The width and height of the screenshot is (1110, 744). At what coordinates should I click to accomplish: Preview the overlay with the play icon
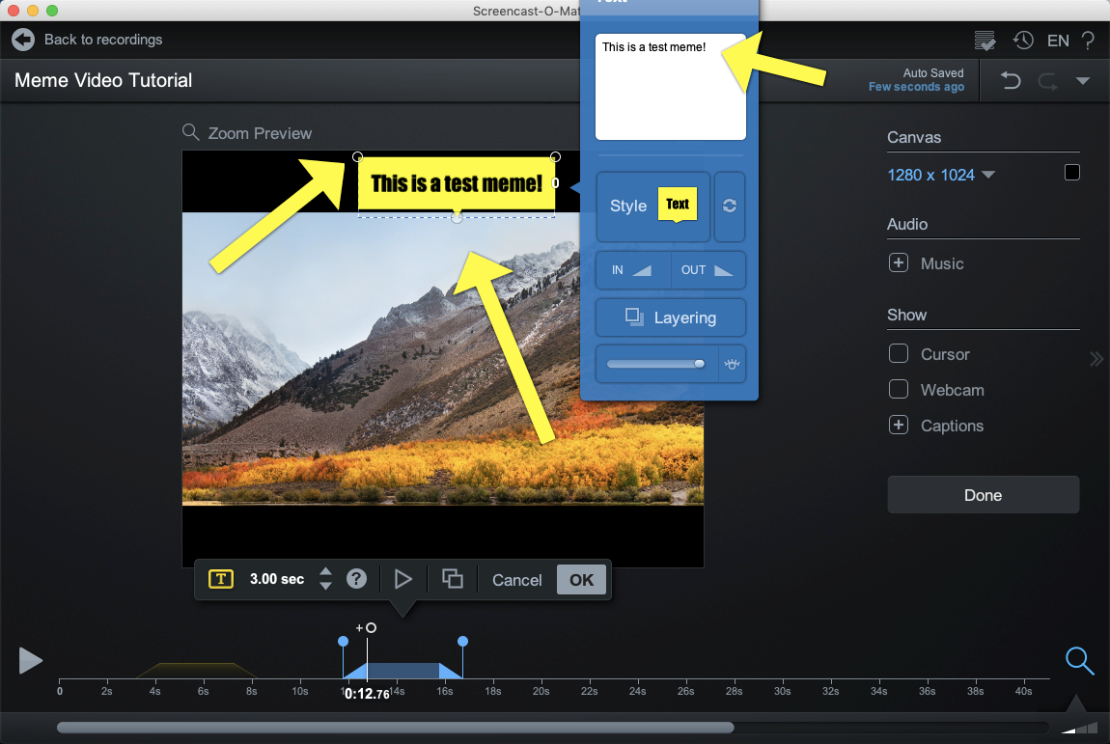point(402,579)
